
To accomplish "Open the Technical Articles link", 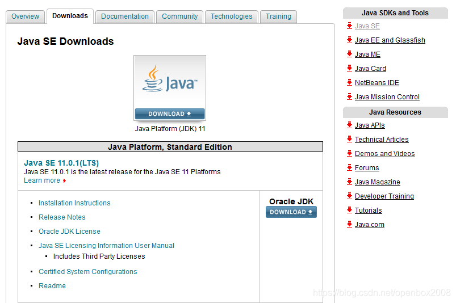I will pyautogui.click(x=382, y=140).
